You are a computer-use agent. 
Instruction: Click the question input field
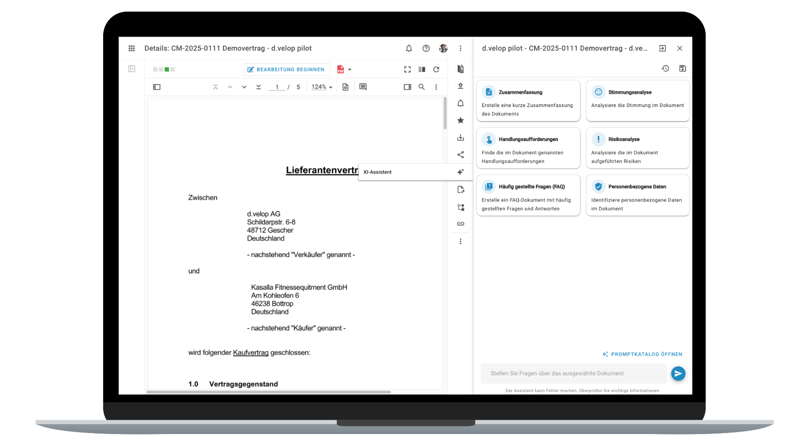pos(574,373)
